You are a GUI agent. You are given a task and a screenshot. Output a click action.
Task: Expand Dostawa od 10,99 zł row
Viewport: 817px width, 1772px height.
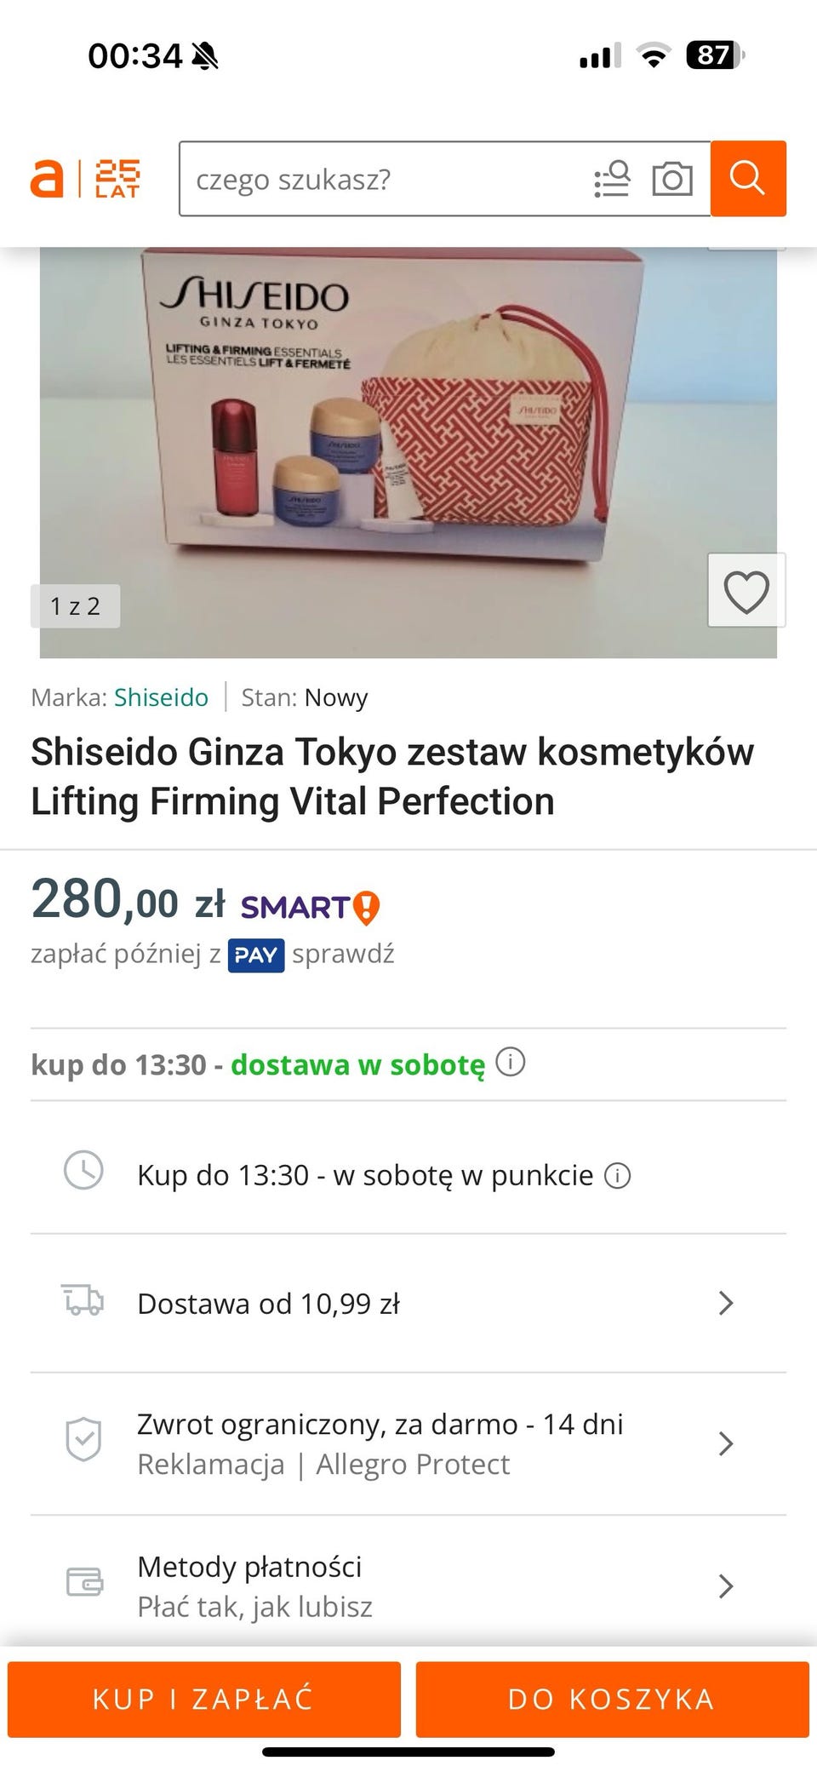tap(408, 1304)
